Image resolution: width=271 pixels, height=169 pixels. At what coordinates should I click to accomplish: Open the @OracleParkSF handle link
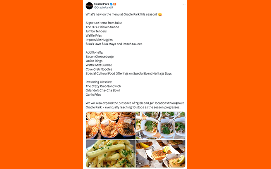point(104,8)
